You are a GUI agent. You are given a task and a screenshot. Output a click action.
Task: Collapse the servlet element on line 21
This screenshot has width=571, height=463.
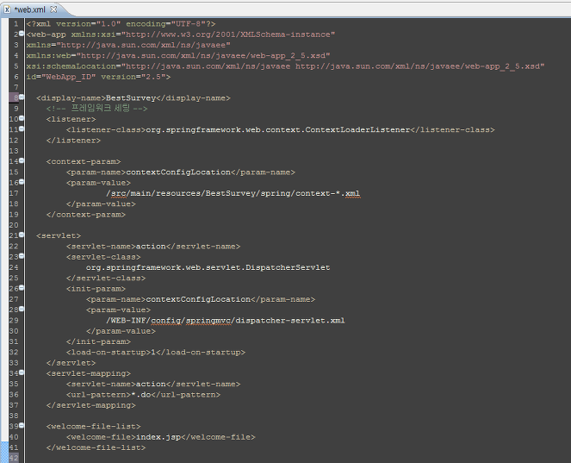(x=22, y=235)
